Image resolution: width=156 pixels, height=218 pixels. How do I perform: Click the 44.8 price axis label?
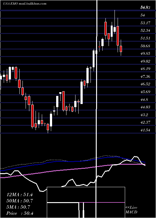pyautogui.click(x=144, y=100)
